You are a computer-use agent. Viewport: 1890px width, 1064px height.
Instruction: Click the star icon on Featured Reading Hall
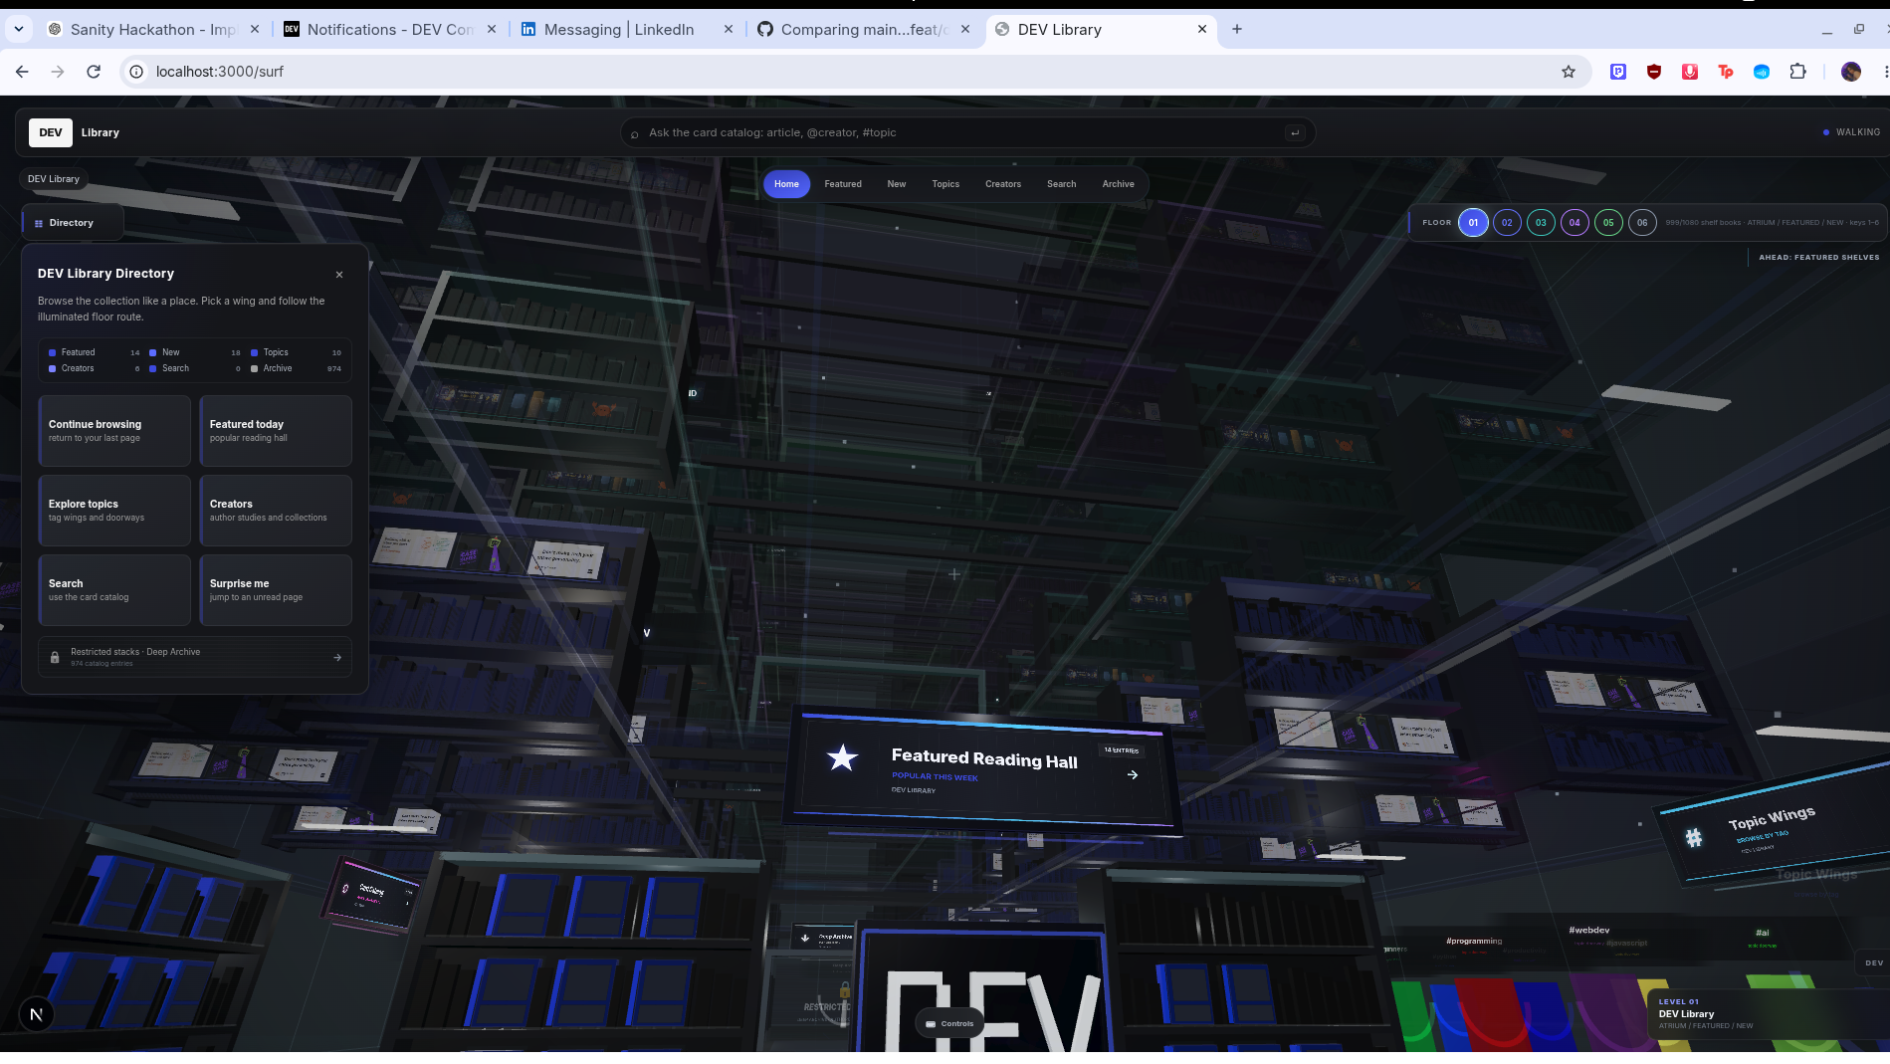(842, 758)
